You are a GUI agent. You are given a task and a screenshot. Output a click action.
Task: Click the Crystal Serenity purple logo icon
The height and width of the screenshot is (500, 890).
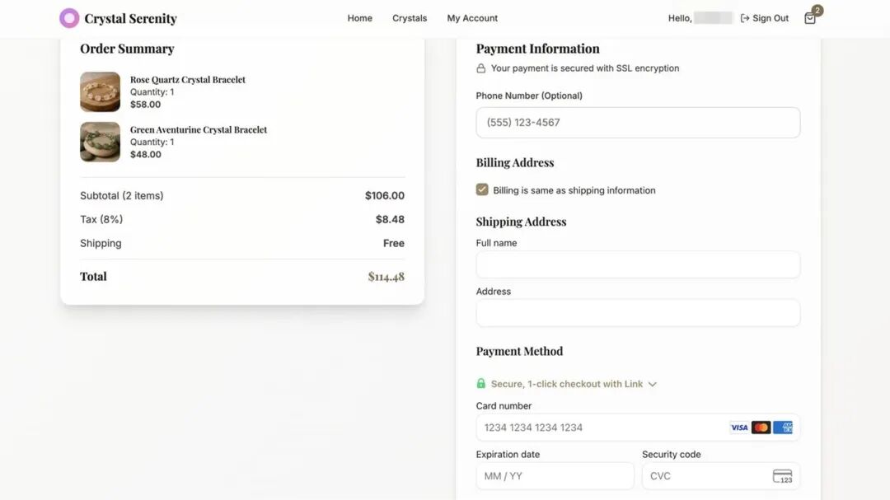coord(69,18)
